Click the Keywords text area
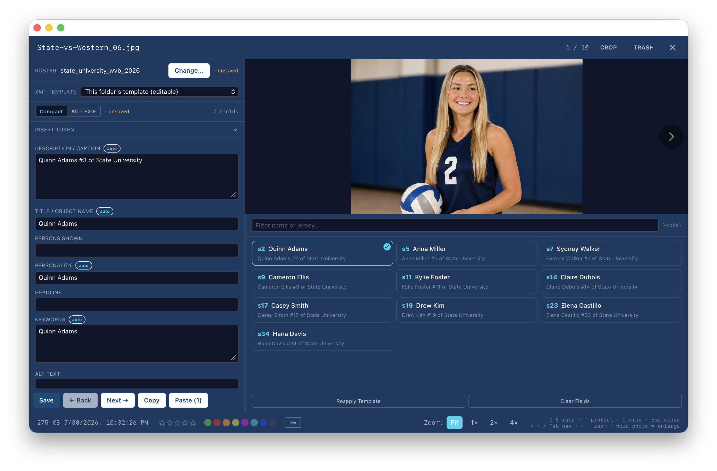 coord(136,343)
